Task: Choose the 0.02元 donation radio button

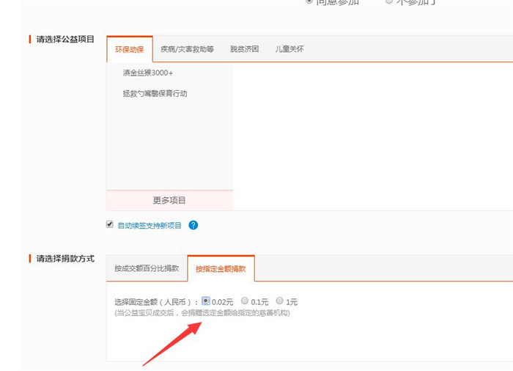Action: (206, 301)
